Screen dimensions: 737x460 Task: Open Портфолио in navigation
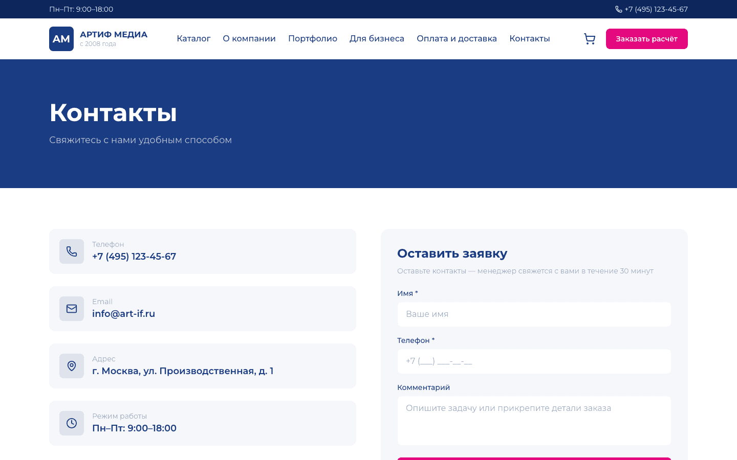pos(313,39)
